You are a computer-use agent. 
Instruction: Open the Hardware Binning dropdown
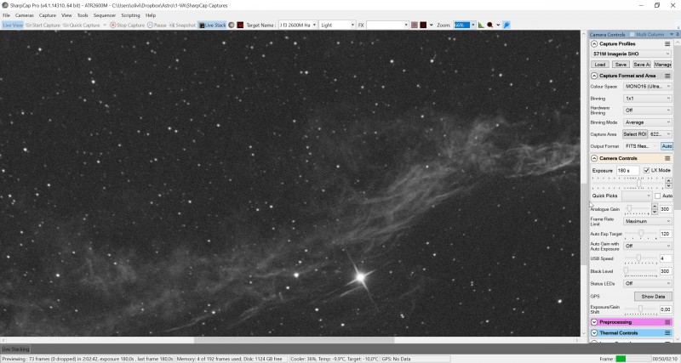pos(648,111)
